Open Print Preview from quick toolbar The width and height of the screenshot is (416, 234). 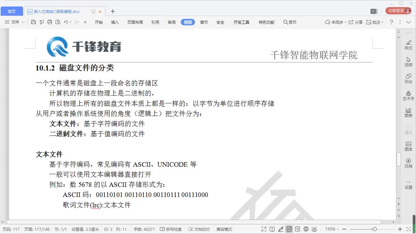(x=58, y=22)
